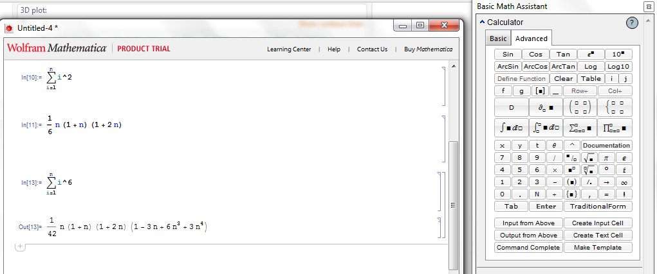Insert the piecewise brace template
657x274 pixels.
coord(615,107)
